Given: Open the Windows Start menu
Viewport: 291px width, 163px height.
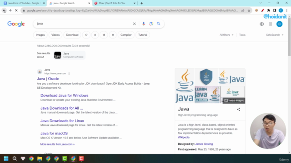Looking at the screenshot, I should click(6, 158).
